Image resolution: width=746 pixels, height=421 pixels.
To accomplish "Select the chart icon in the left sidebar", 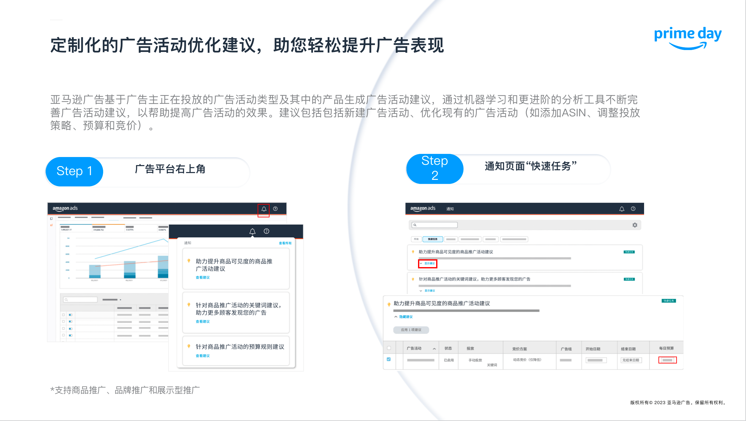I will tap(51, 225).
